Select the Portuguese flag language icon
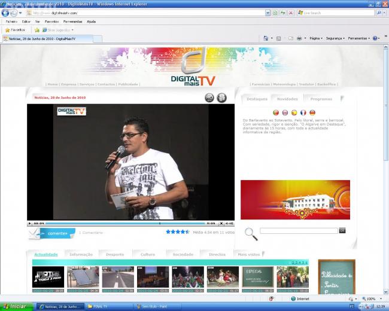This screenshot has height=311, width=389. coord(276,112)
